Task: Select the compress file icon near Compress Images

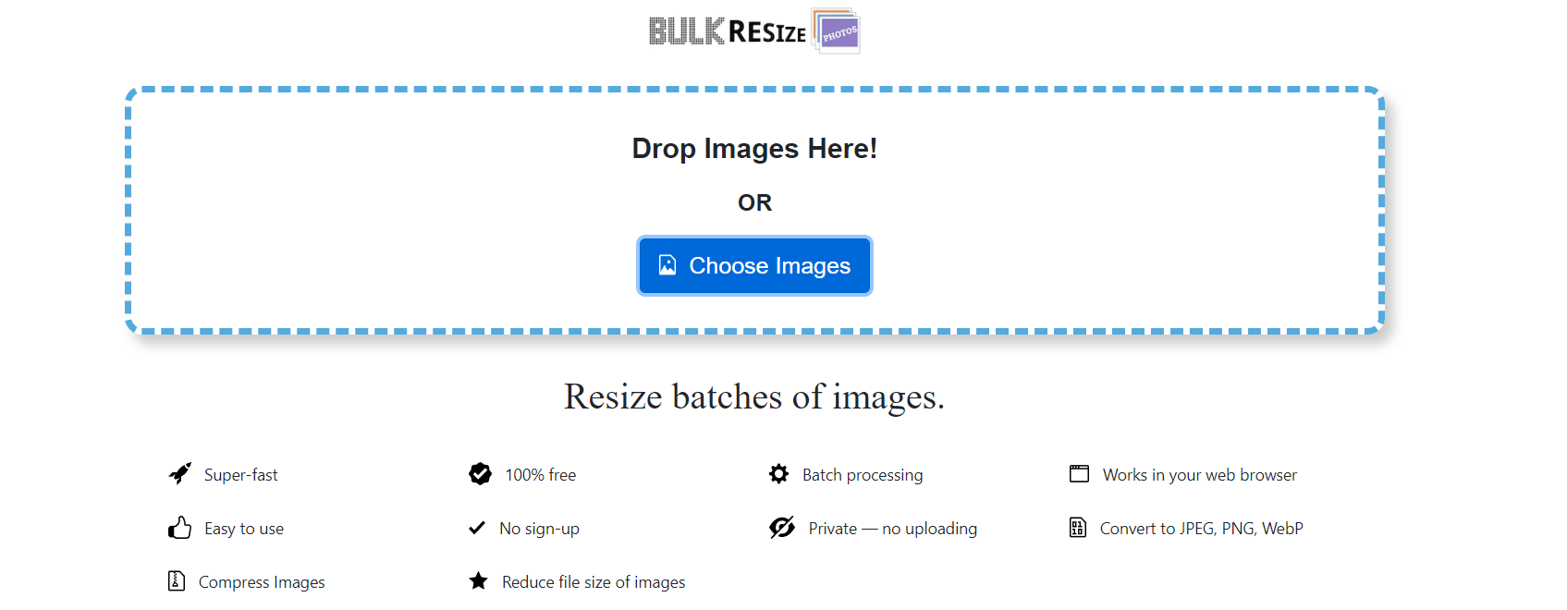Action: coord(175,581)
